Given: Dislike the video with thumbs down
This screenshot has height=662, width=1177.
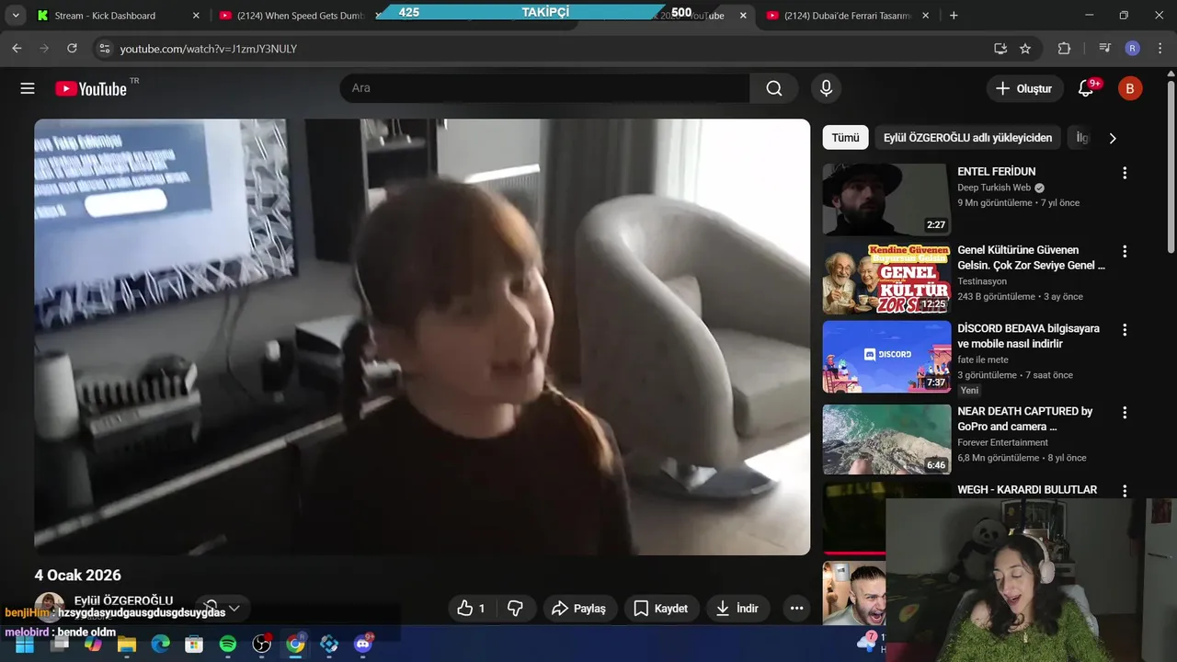Looking at the screenshot, I should tap(516, 608).
